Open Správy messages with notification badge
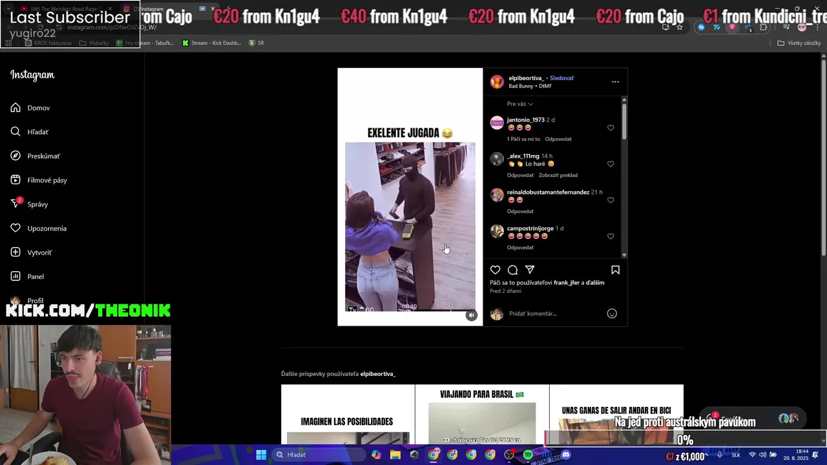The height and width of the screenshot is (465, 827). pyautogui.click(x=29, y=204)
